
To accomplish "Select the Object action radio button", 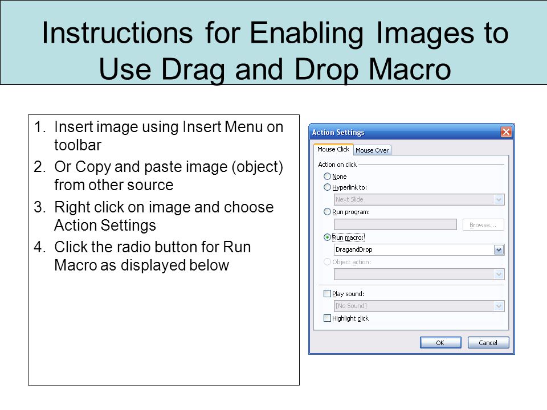I will point(327,262).
